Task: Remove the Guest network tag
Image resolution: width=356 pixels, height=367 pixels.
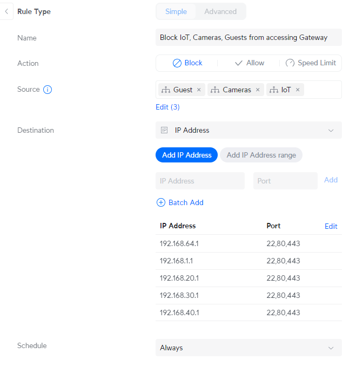Action: point(199,90)
